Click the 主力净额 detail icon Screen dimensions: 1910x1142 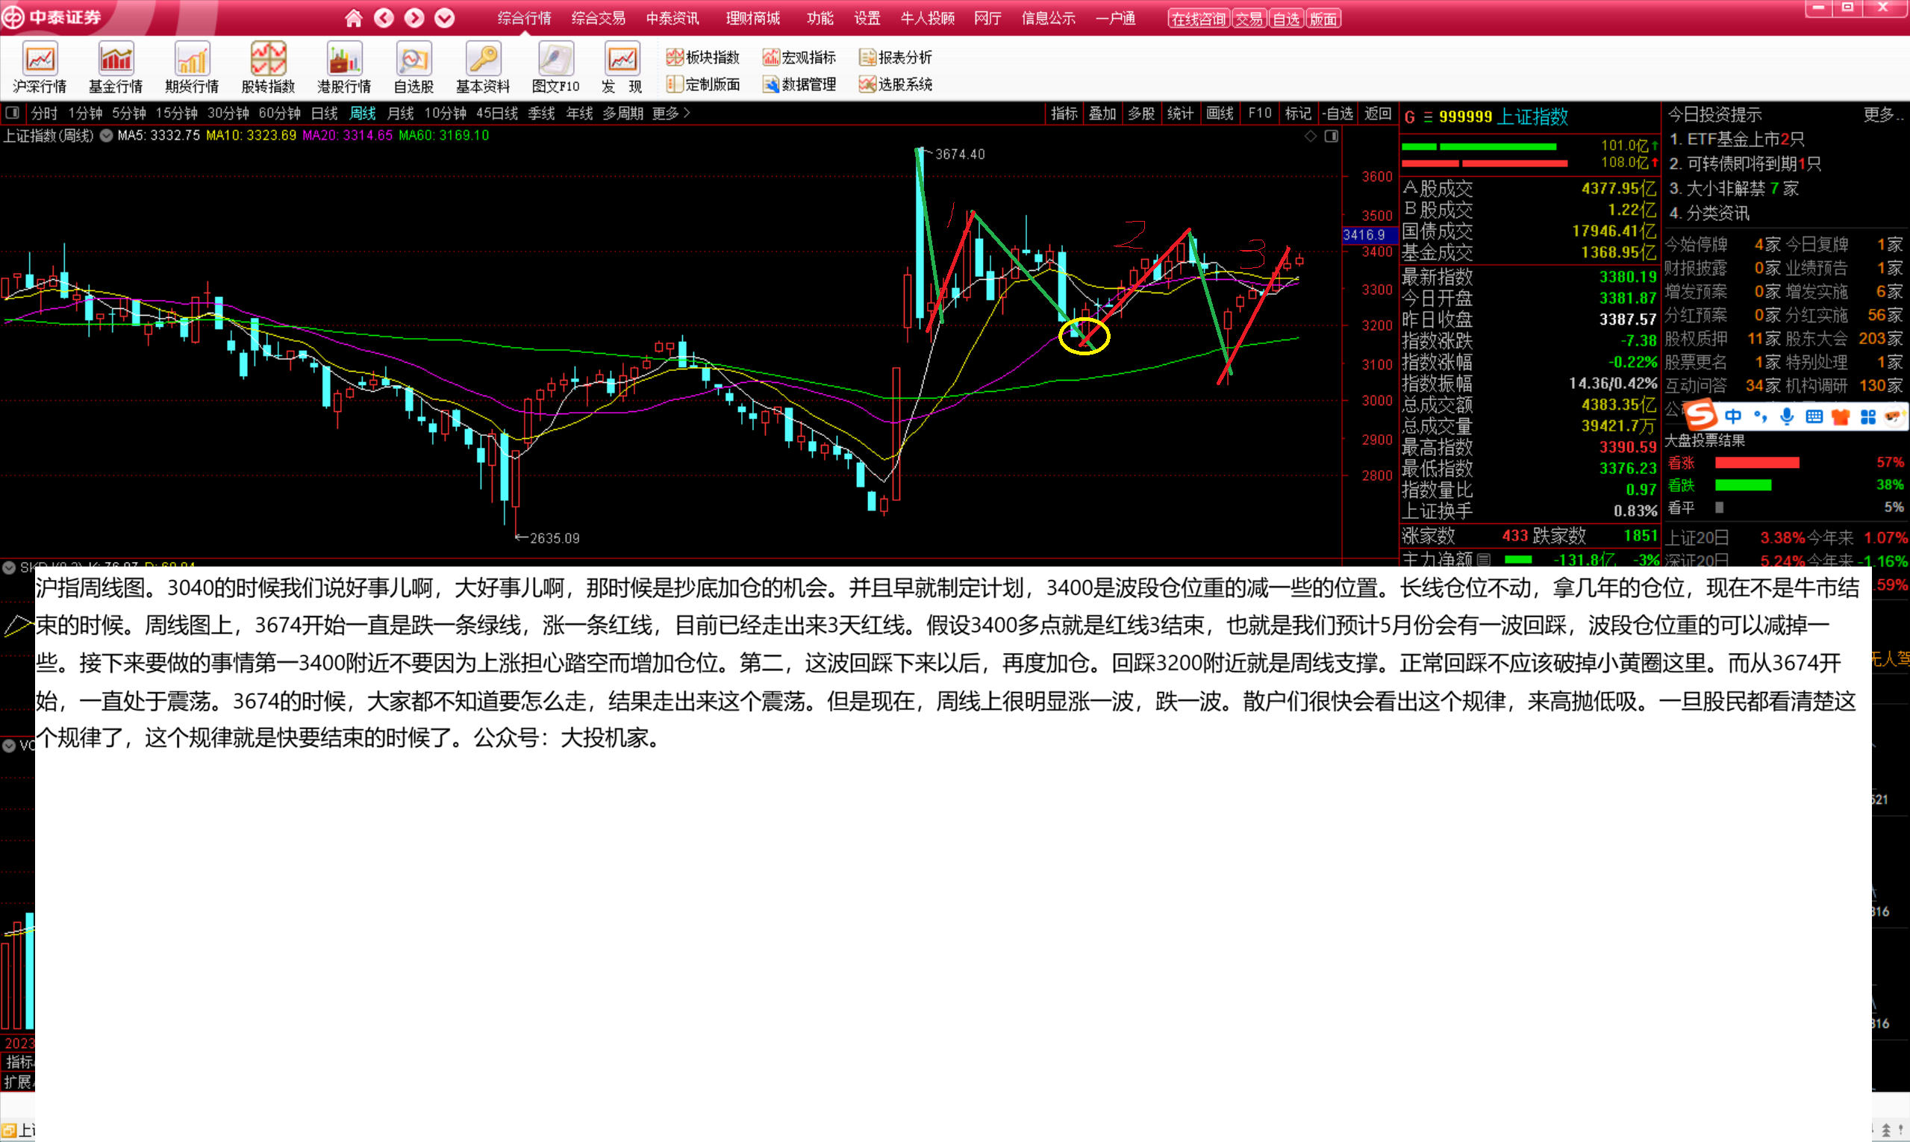pos(1484,559)
